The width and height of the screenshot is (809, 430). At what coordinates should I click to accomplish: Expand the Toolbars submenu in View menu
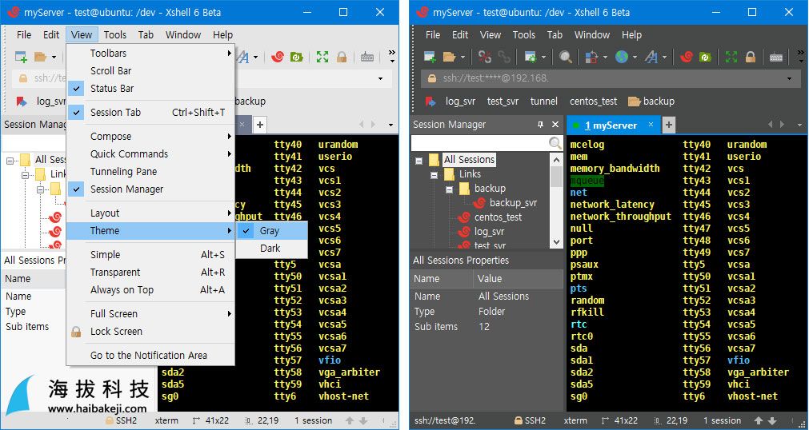[108, 54]
